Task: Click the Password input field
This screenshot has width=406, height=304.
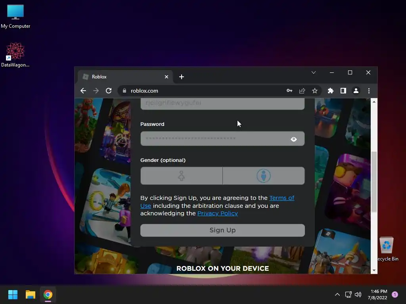Action: pos(222,139)
